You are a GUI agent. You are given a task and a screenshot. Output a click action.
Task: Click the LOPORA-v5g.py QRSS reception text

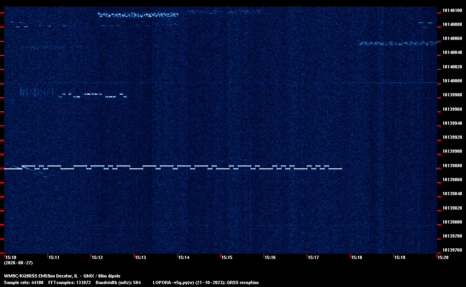pos(206,282)
